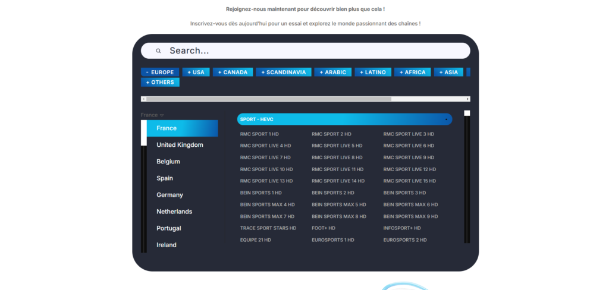Click channel RMC SPORT LIVE 7 HD

click(x=265, y=157)
